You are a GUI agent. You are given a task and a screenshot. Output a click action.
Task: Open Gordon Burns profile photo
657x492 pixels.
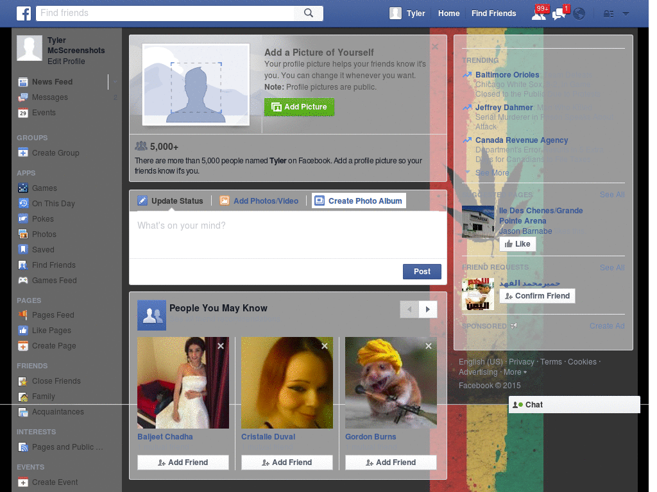(391, 383)
